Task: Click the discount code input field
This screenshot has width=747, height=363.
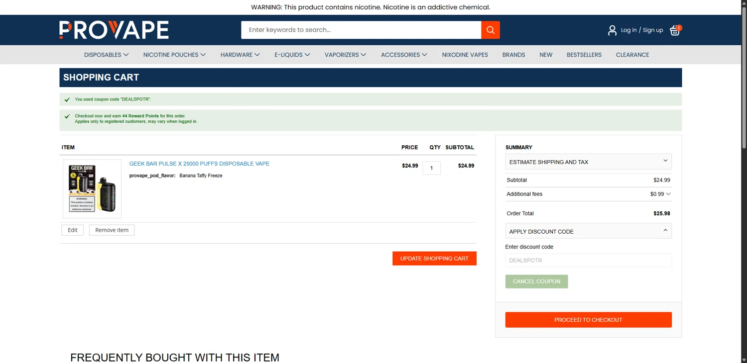Action: tap(589, 260)
